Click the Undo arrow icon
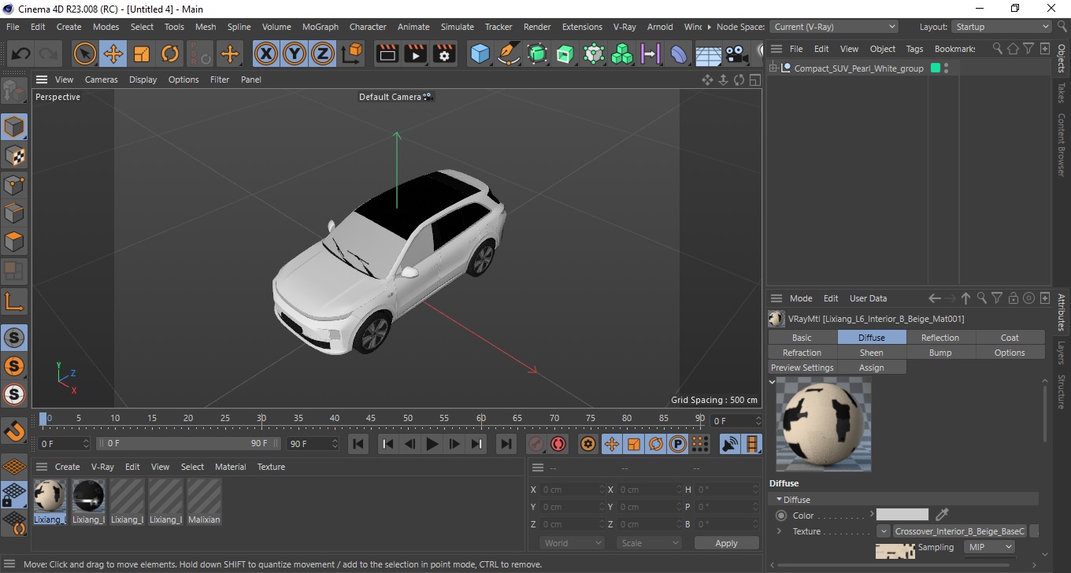 (x=21, y=54)
